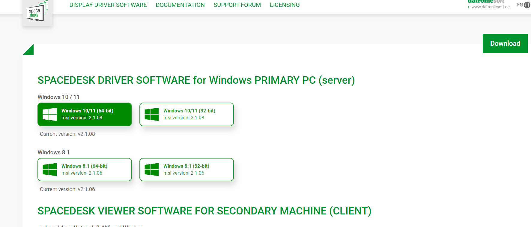Click 'Windows 10/11 (32-bit)' label text
Image resolution: width=531 pixels, height=227 pixels.
189,111
